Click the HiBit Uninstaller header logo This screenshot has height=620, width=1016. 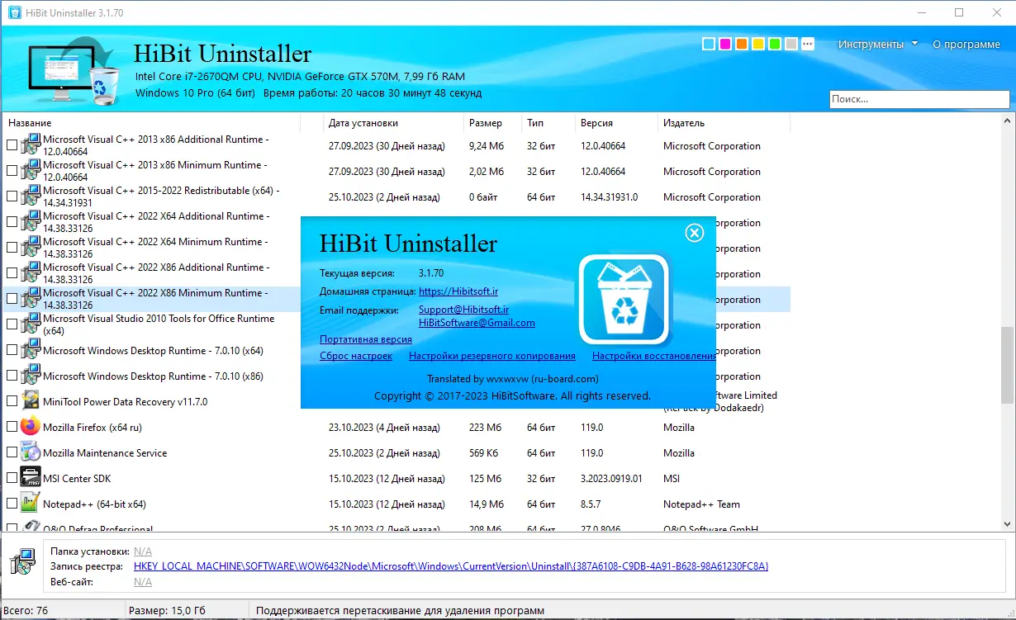pos(74,72)
